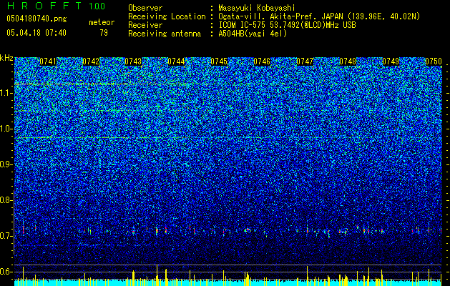Click the 0747 time marker
The image size is (450, 286).
point(305,61)
